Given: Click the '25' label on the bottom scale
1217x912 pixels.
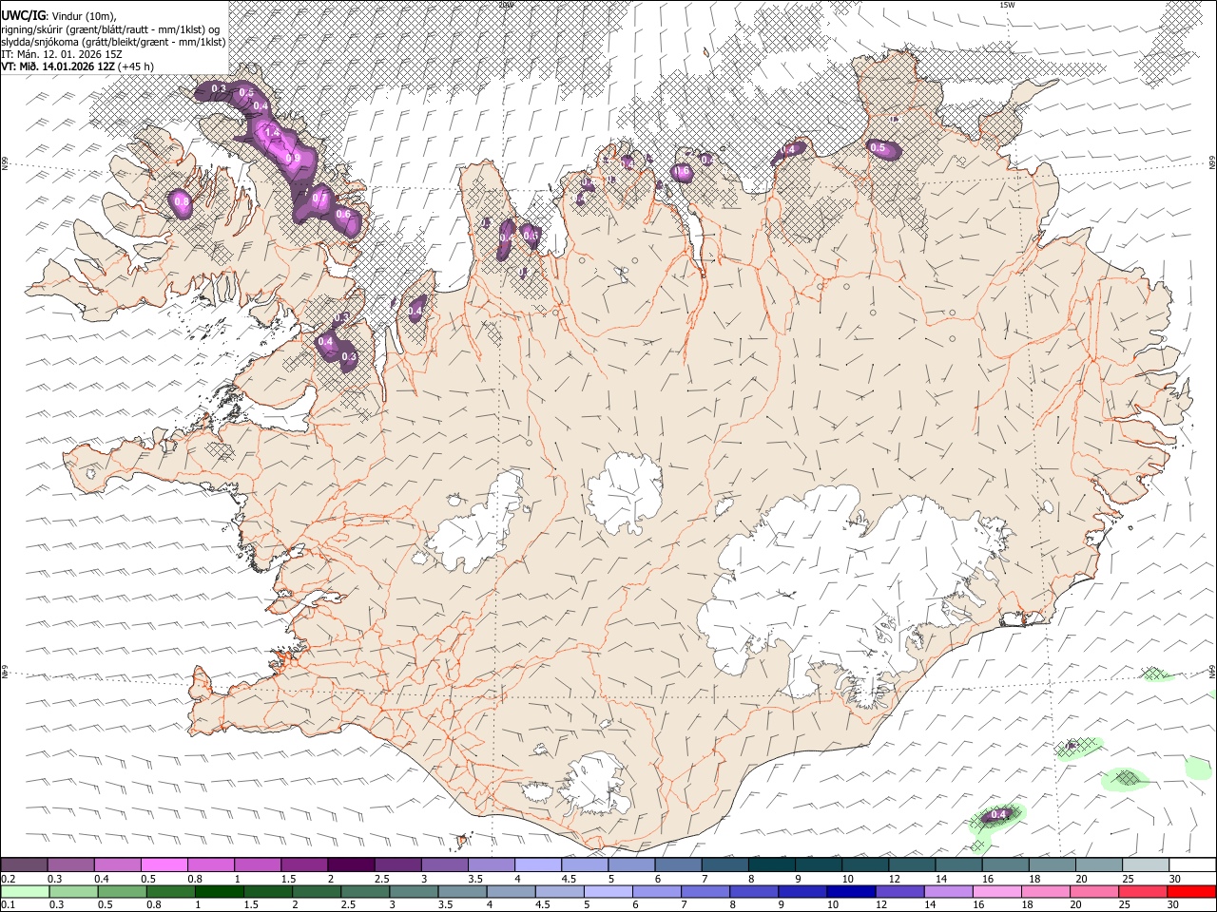Looking at the screenshot, I should [1125, 904].
